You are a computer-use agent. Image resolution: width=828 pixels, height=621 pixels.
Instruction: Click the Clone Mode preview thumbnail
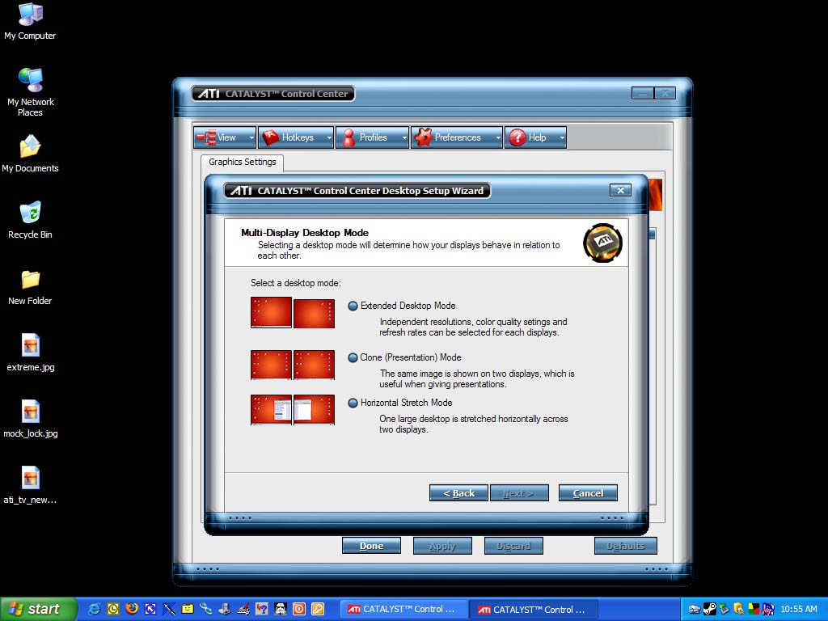(293, 365)
